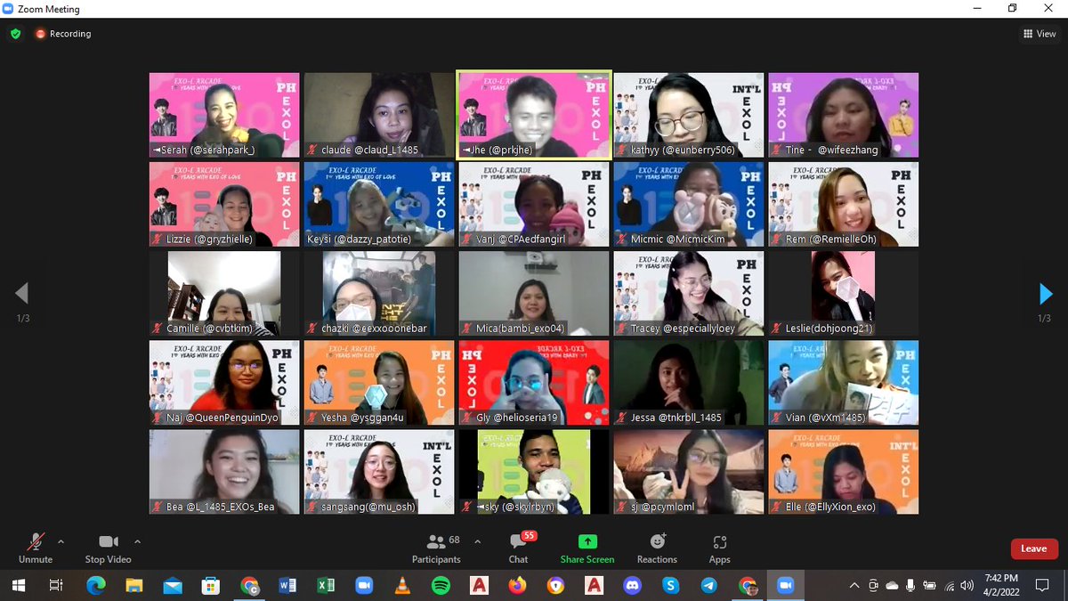The image size is (1068, 601).
Task: Expand the caret beside Participants
Action: click(x=477, y=541)
